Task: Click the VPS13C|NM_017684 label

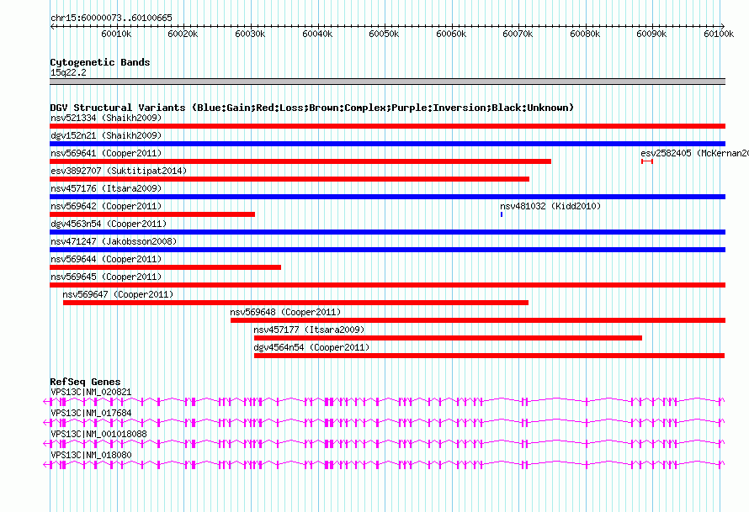Action: 91,413
